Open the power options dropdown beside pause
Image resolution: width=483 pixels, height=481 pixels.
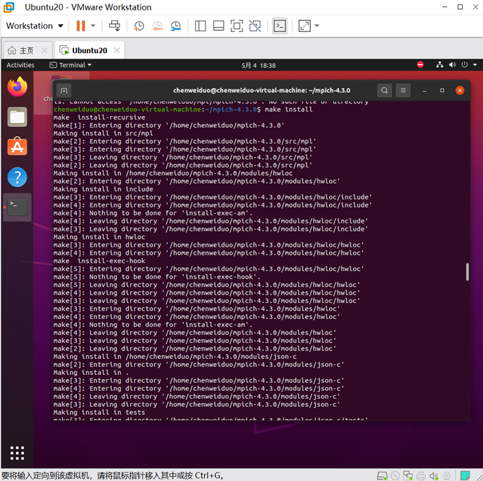click(x=93, y=26)
